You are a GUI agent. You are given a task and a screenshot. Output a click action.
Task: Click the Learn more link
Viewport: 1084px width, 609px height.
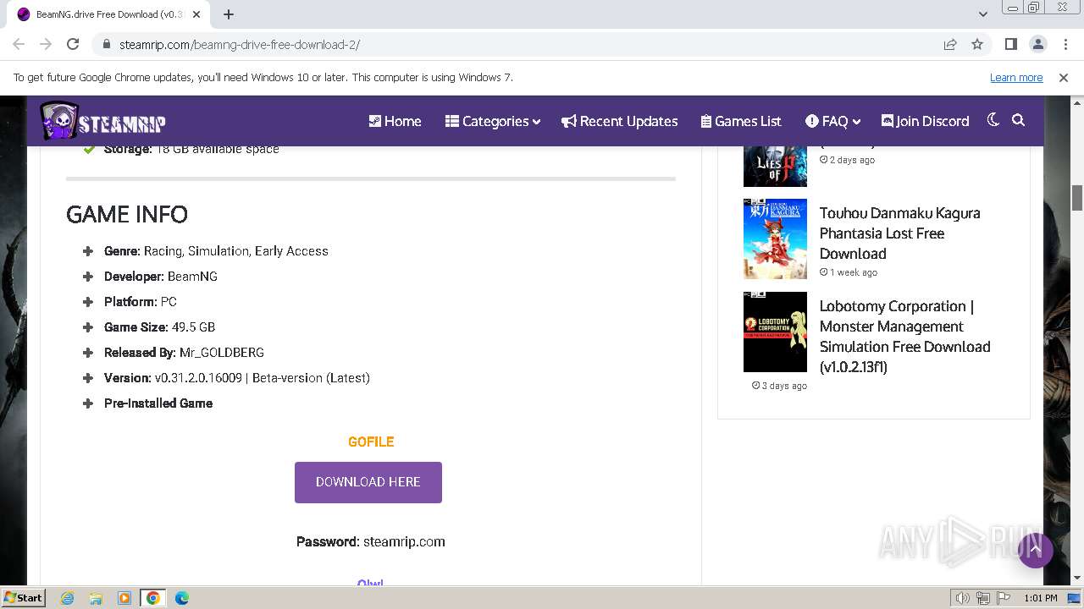[x=1016, y=78]
